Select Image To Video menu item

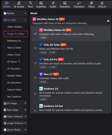click(16, 34)
